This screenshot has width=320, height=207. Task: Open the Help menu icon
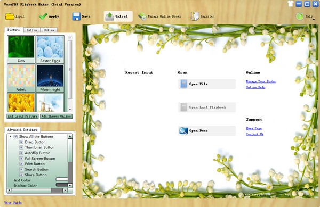click(300, 16)
